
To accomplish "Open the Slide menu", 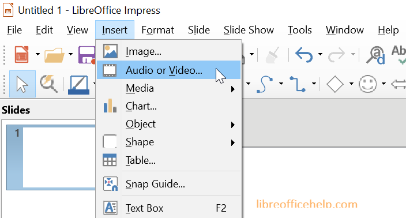I will pos(199,30).
